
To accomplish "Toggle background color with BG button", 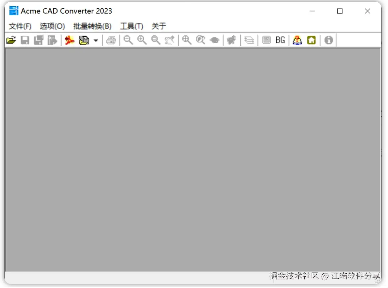I will 280,40.
